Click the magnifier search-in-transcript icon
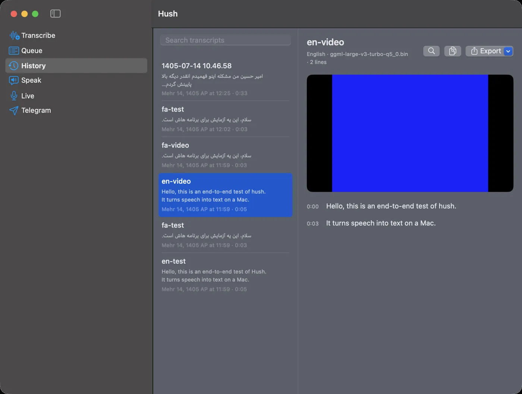Viewport: 522px width, 394px height. click(431, 51)
